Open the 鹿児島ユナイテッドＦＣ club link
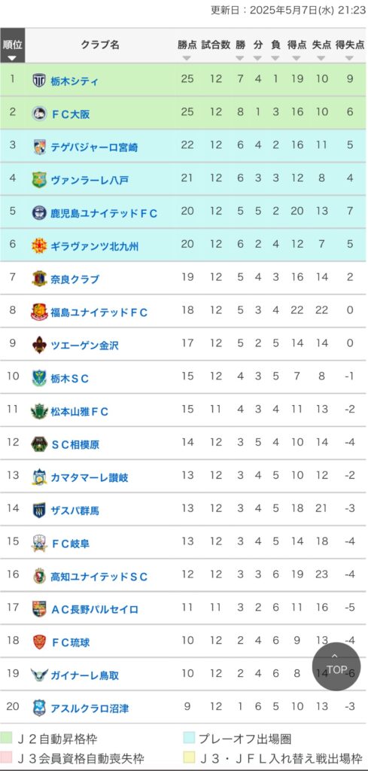Viewport: 368px width, 771px height. (x=104, y=213)
